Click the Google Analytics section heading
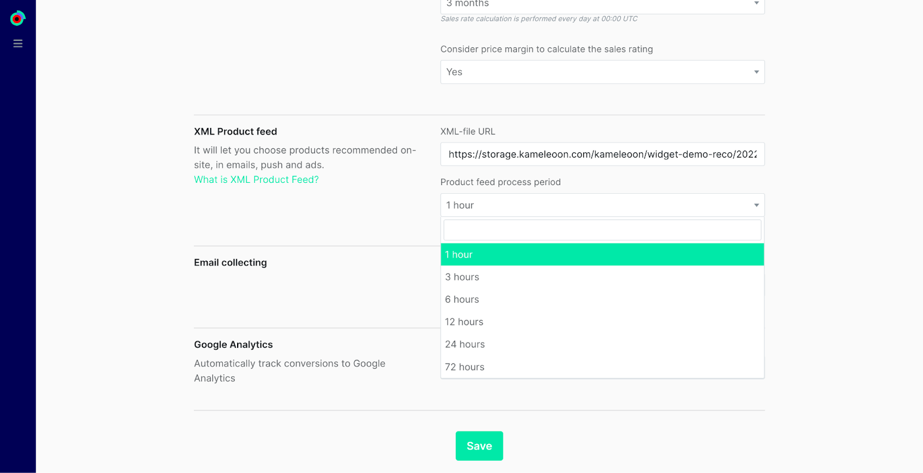The width and height of the screenshot is (923, 473). (x=233, y=345)
